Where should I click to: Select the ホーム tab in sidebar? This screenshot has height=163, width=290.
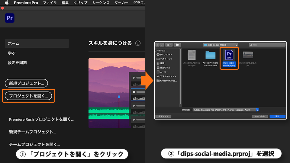(x=37, y=43)
